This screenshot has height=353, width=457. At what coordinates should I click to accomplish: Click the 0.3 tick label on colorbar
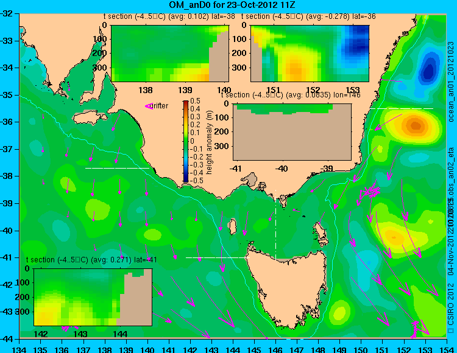(195, 117)
